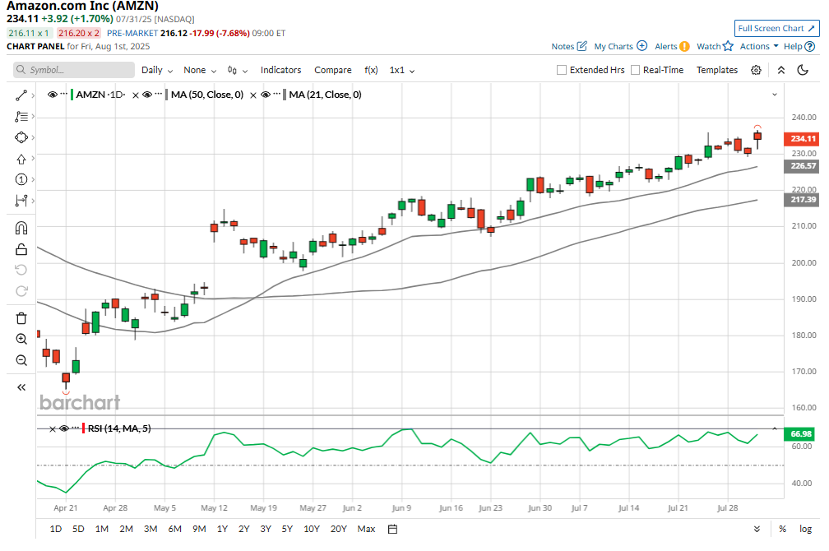This screenshot has width=829, height=551.
Task: Click the Symbol search field
Action: pyautogui.click(x=74, y=70)
